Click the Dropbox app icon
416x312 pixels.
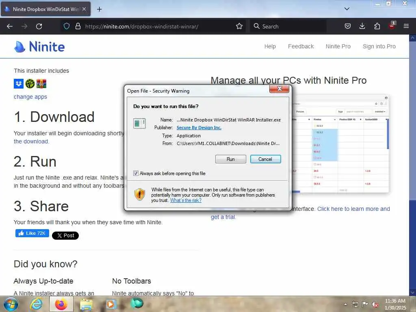tap(19, 84)
